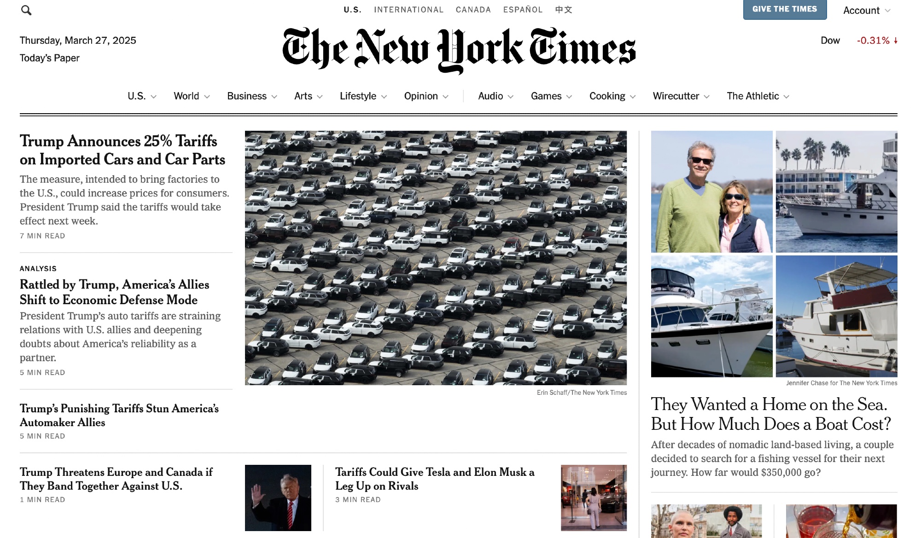Viewport: 921px width, 538px height.
Task: Click the Trump waving thumbnail
Action: (x=278, y=498)
